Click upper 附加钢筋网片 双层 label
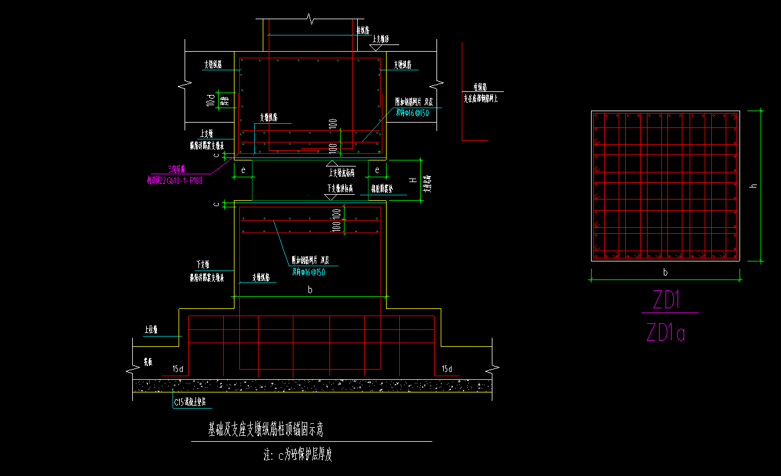The height and width of the screenshot is (476, 781). point(414,102)
